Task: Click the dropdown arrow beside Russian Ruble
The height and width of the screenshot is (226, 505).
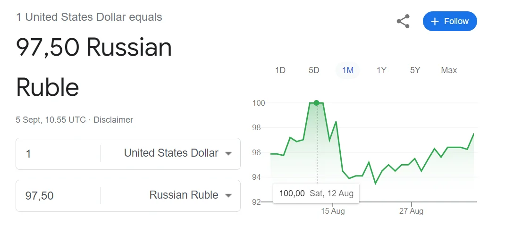Action: [x=228, y=195]
